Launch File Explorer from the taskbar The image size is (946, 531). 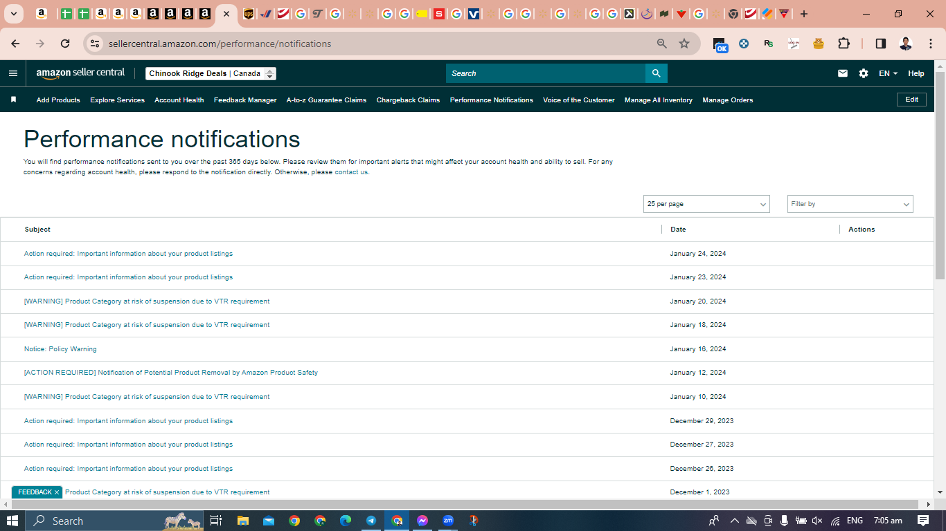coord(242,521)
